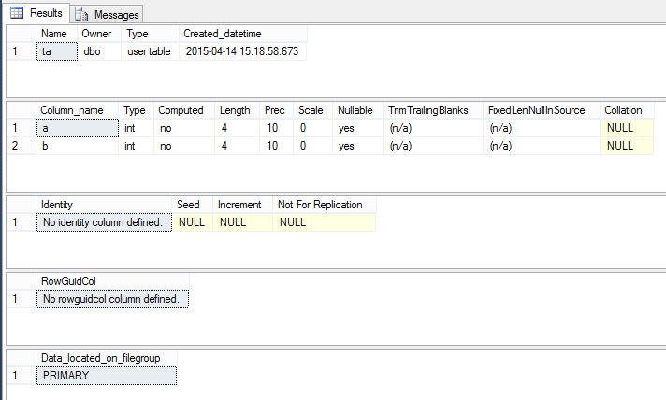The width and height of the screenshot is (666, 400).
Task: Select the Owner column header
Action: point(99,34)
